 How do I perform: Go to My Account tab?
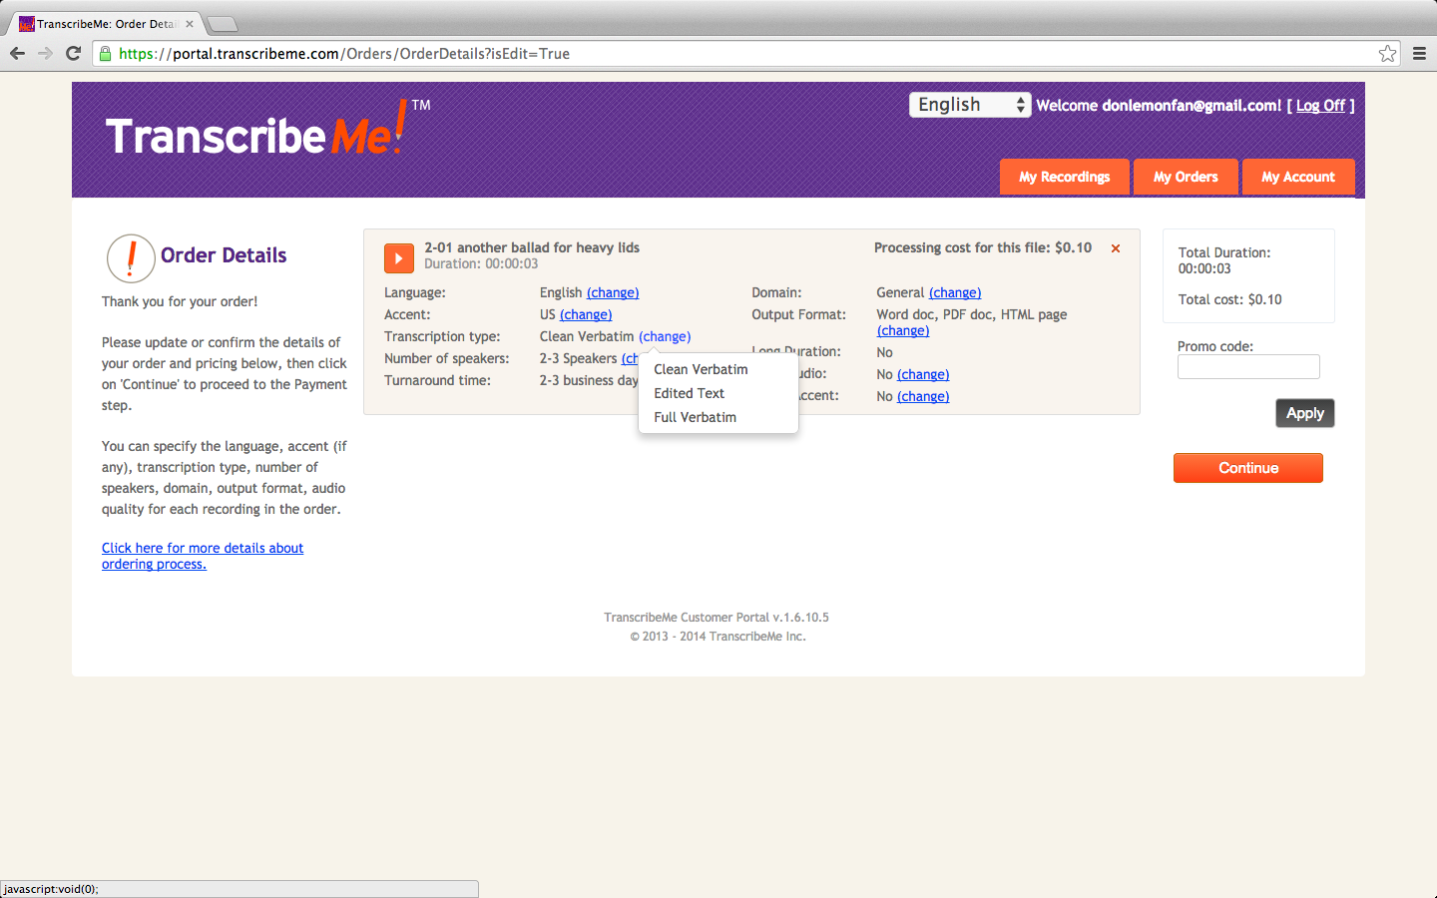pos(1297,177)
